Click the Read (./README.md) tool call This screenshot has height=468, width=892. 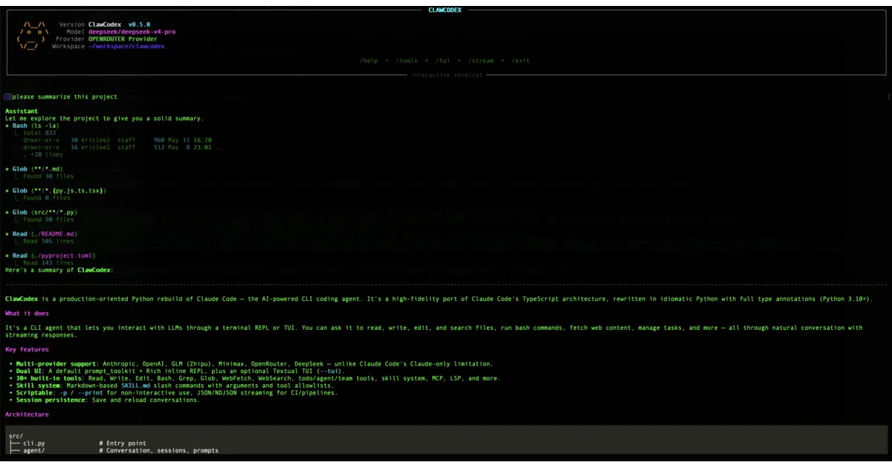pos(41,234)
